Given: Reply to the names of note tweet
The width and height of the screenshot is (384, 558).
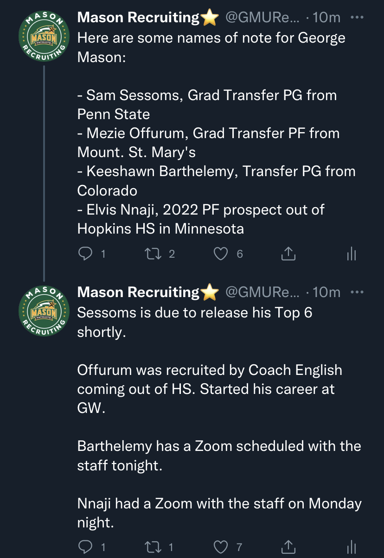Looking at the screenshot, I should [x=85, y=254].
